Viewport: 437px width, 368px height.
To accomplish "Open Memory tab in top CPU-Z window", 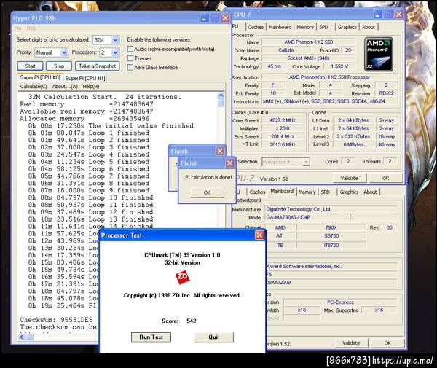I will tap(305, 27).
